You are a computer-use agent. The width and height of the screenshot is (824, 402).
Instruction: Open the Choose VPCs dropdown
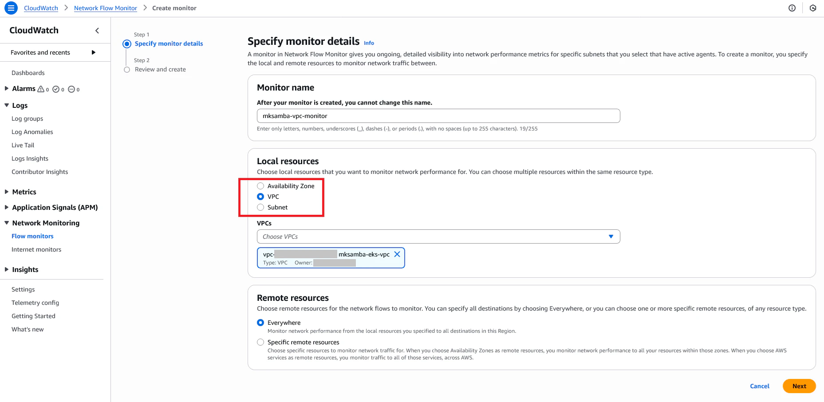click(x=438, y=236)
